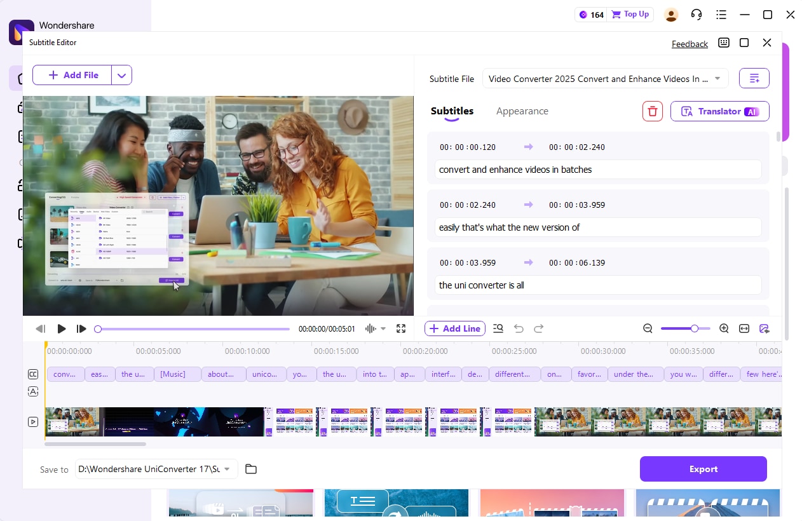This screenshot has width=802, height=521.
Task: Open the 164 credits badge
Action: coord(591,14)
